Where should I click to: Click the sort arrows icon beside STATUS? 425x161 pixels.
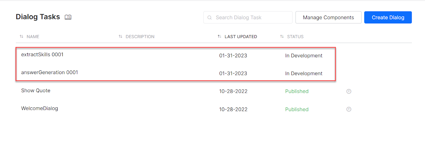(x=282, y=36)
